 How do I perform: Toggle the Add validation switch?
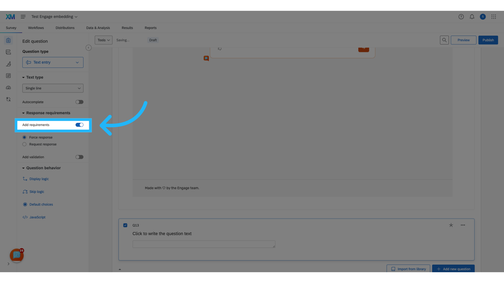point(79,157)
